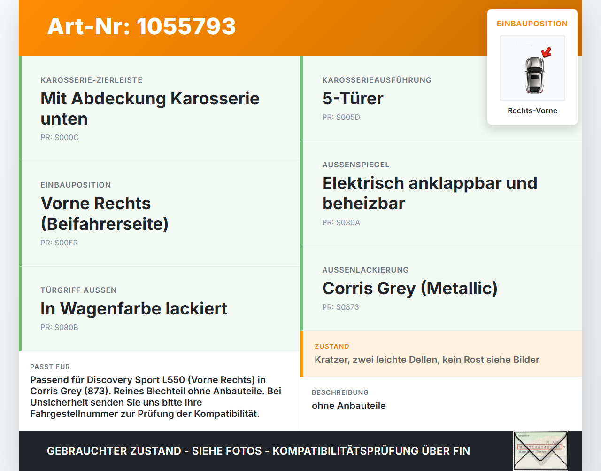The image size is (601, 471).
Task: Click PR code S00FR text
Action: click(x=59, y=243)
